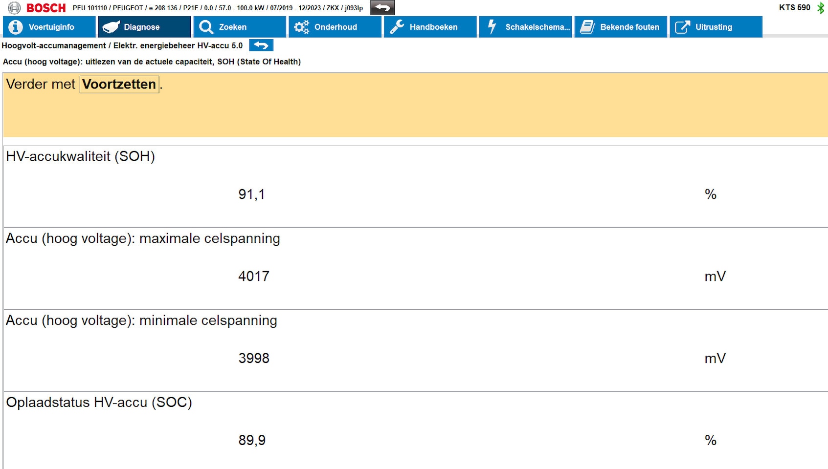Viewport: 828px width, 469px height.
Task: Select the maximale celspanning row
Action: tap(415, 269)
